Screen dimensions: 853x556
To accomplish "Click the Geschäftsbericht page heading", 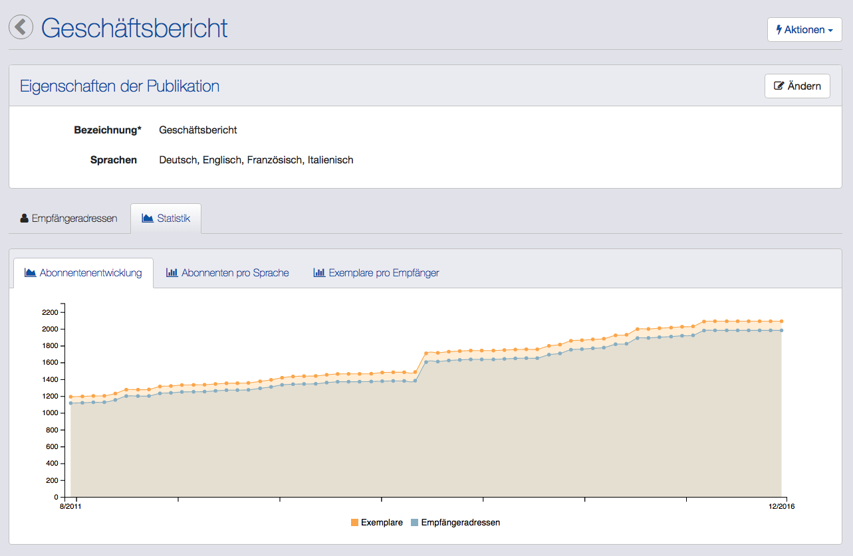I will point(134,28).
